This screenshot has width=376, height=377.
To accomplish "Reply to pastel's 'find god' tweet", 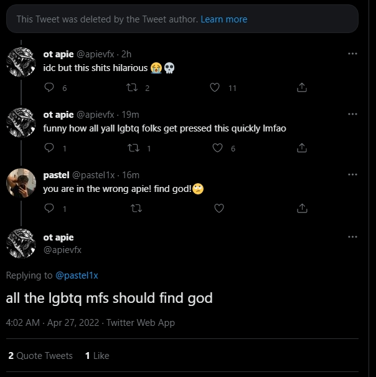I will pos(50,208).
